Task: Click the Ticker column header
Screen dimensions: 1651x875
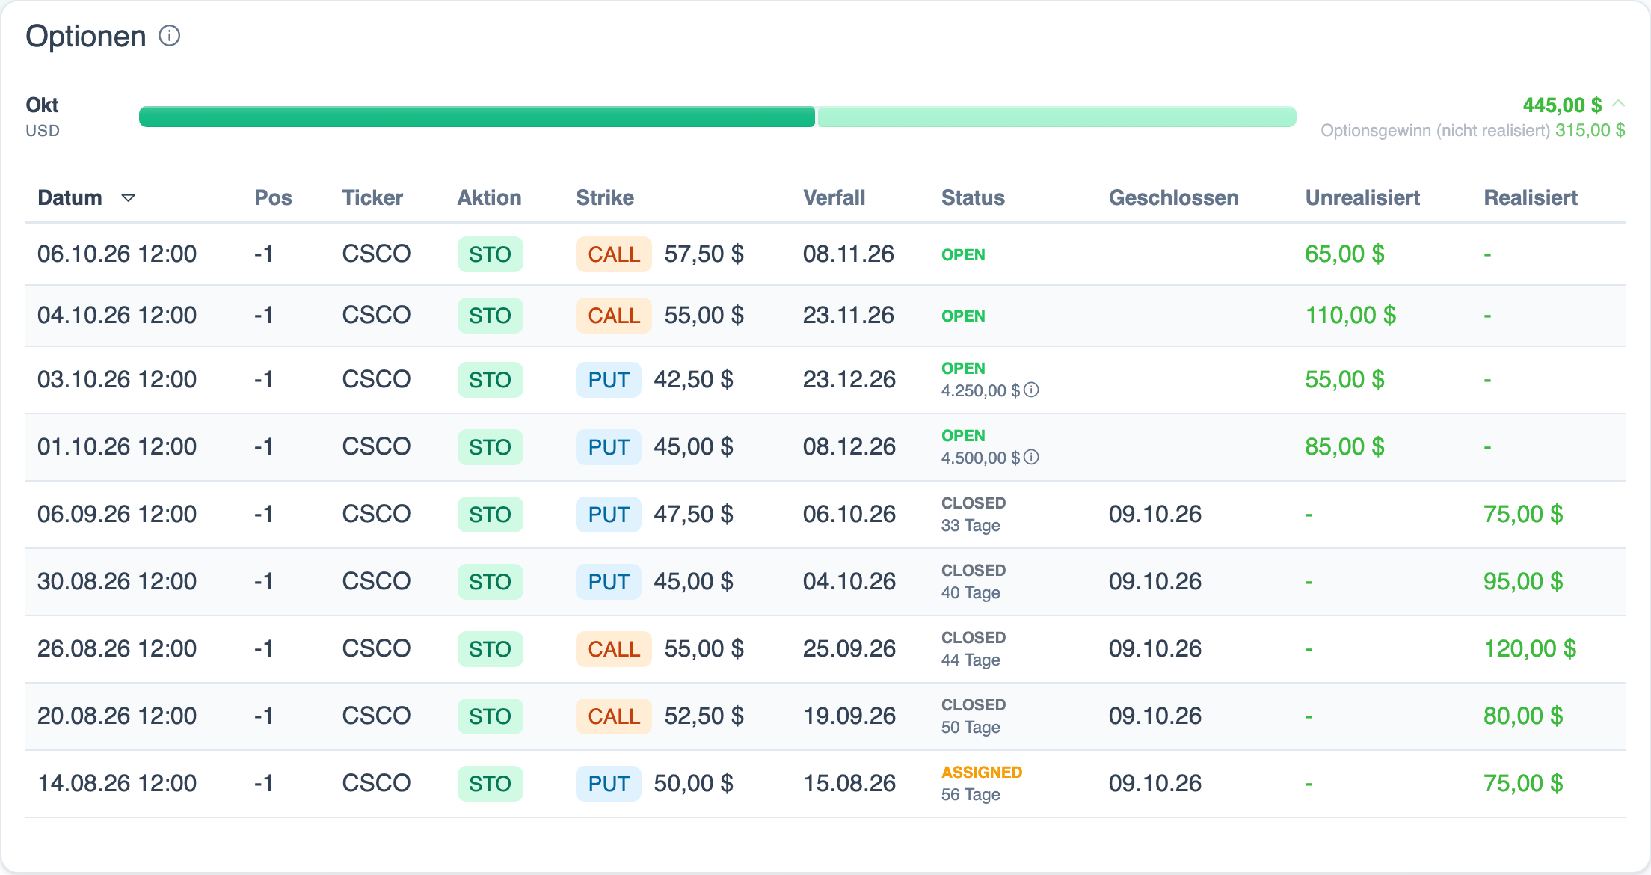Action: [x=372, y=198]
